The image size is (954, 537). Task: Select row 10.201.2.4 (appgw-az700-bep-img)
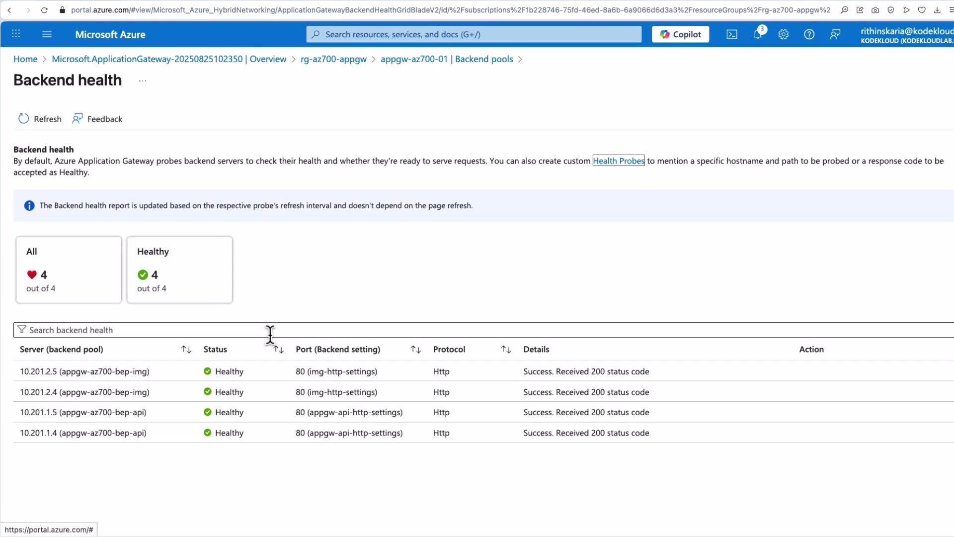(x=483, y=392)
